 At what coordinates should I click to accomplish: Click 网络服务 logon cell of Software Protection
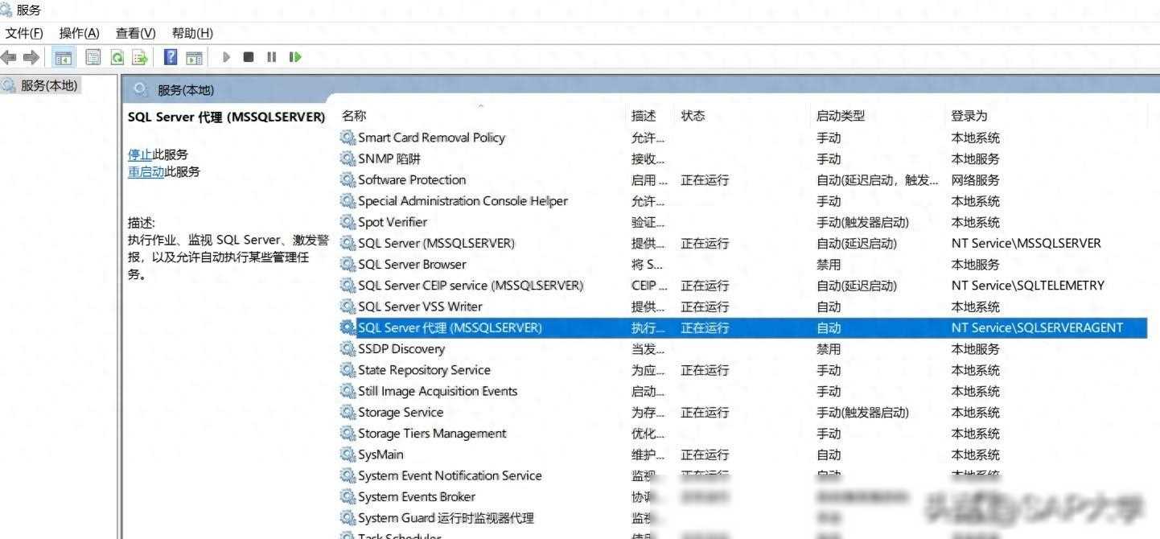coord(975,180)
